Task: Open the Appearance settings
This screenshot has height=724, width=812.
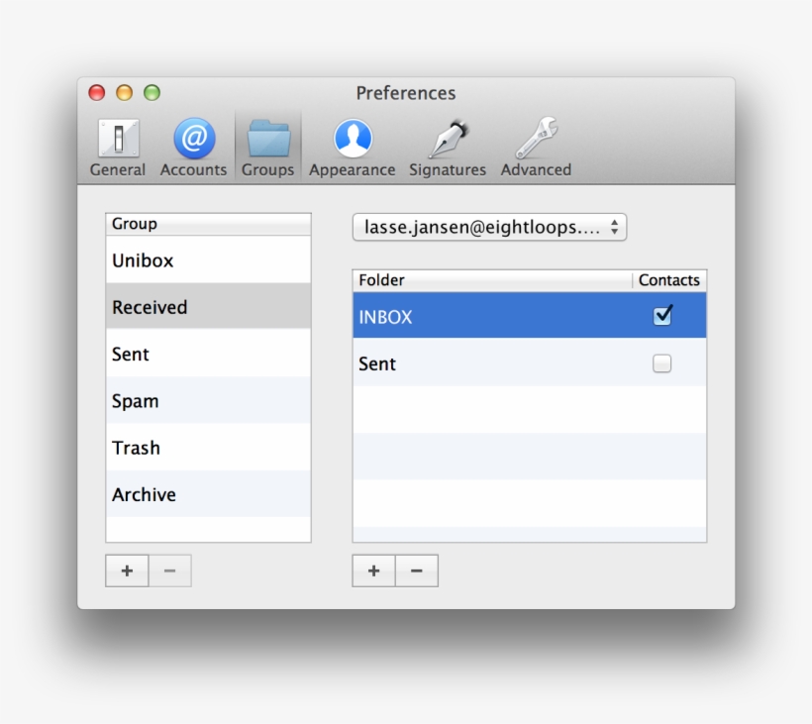Action: point(352,142)
